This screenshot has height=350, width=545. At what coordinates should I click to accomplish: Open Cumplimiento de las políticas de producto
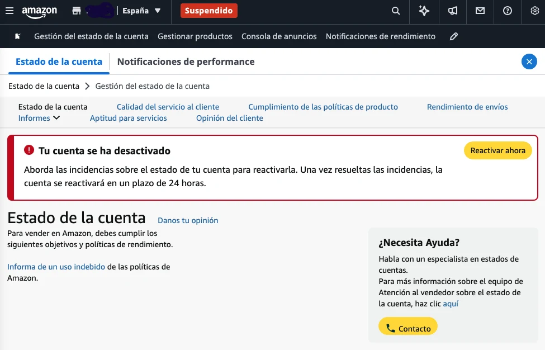tap(323, 107)
